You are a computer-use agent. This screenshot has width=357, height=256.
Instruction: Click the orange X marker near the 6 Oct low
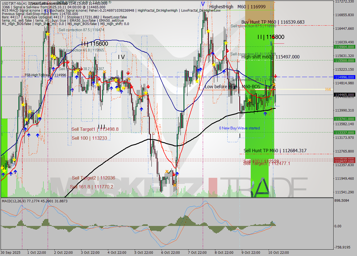pyautogui.click(x=174, y=185)
